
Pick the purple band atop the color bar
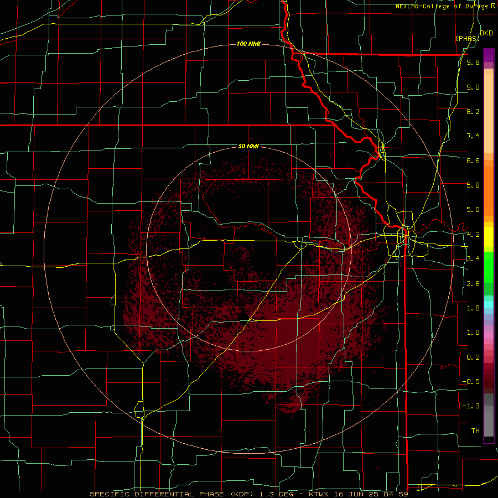489,55
